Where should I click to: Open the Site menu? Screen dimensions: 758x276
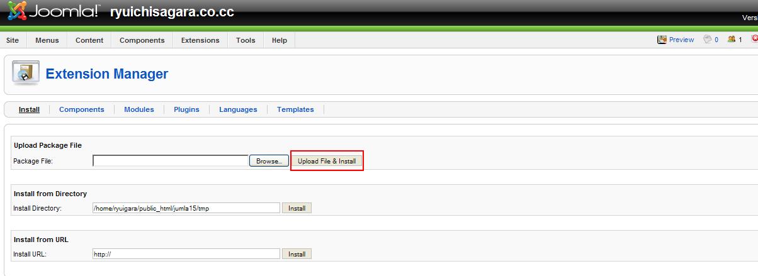point(13,40)
